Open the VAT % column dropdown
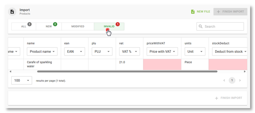Viewport: 255px width, 113px height. (129, 51)
